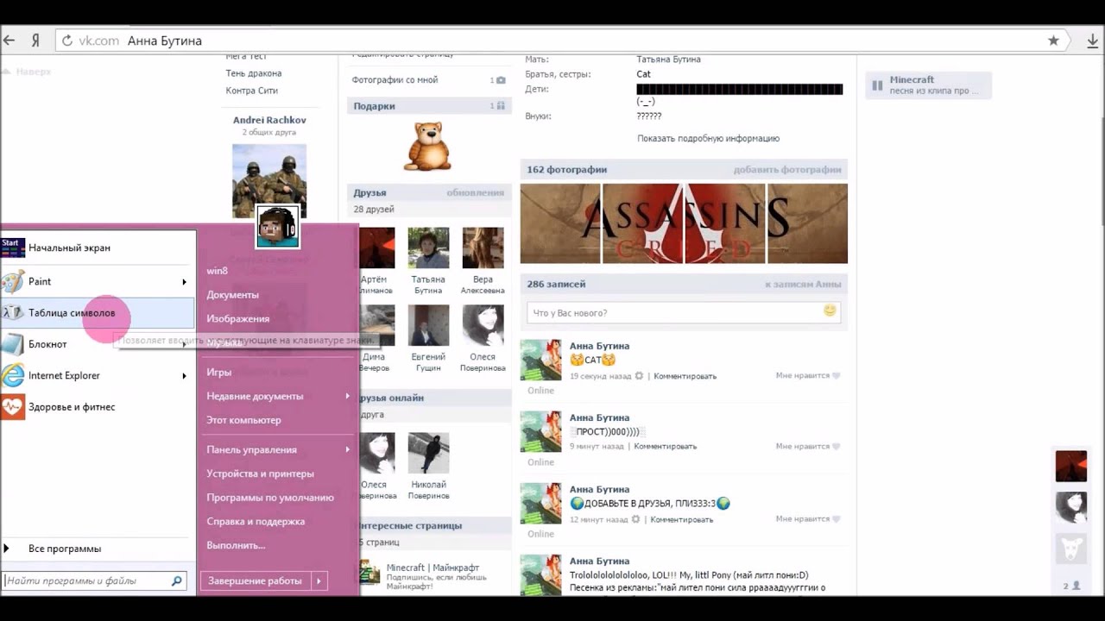The image size is (1105, 621).
Task: Click Andrei Rachkov soldiers photo
Action: pos(269,181)
